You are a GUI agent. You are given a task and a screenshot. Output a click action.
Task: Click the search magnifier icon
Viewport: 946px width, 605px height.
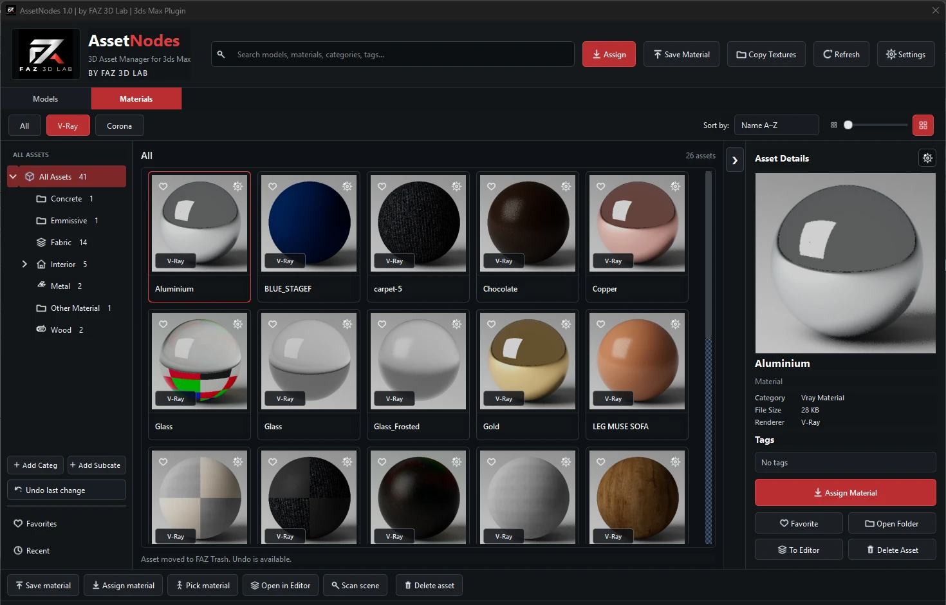click(x=221, y=54)
